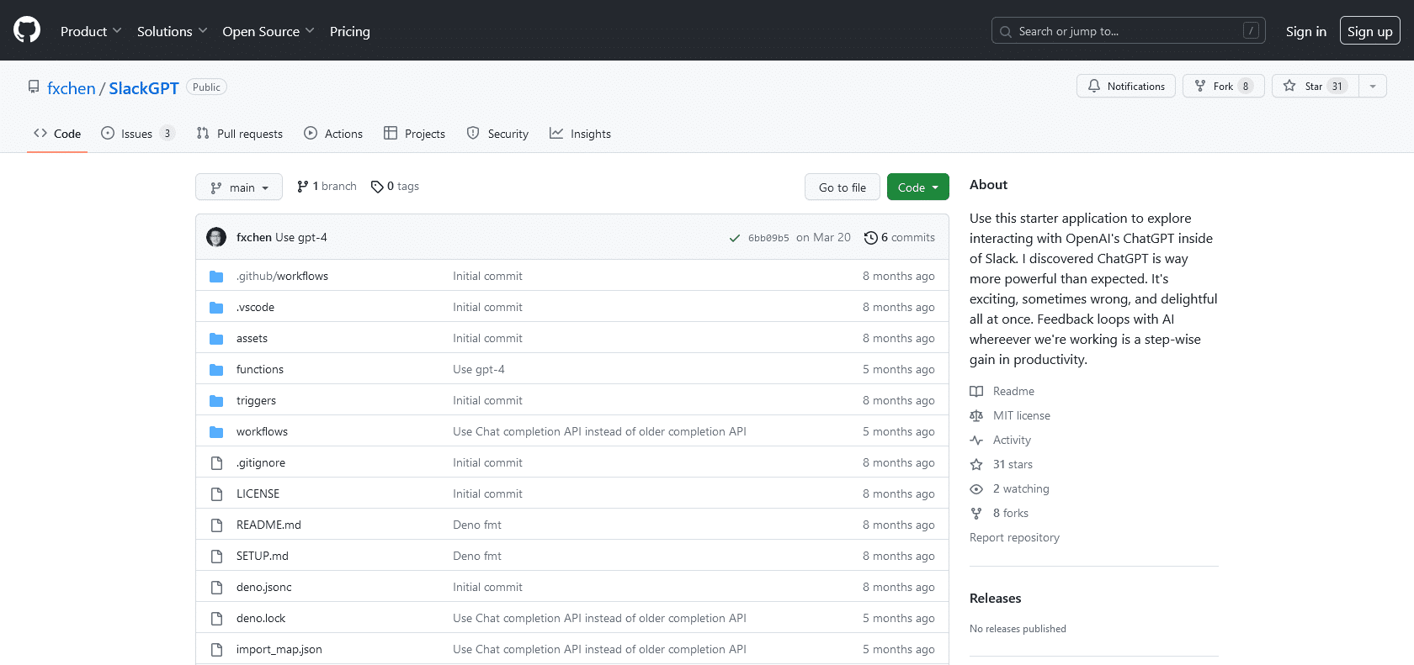Open the SETUP.md file
The height and width of the screenshot is (665, 1414).
tap(263, 556)
